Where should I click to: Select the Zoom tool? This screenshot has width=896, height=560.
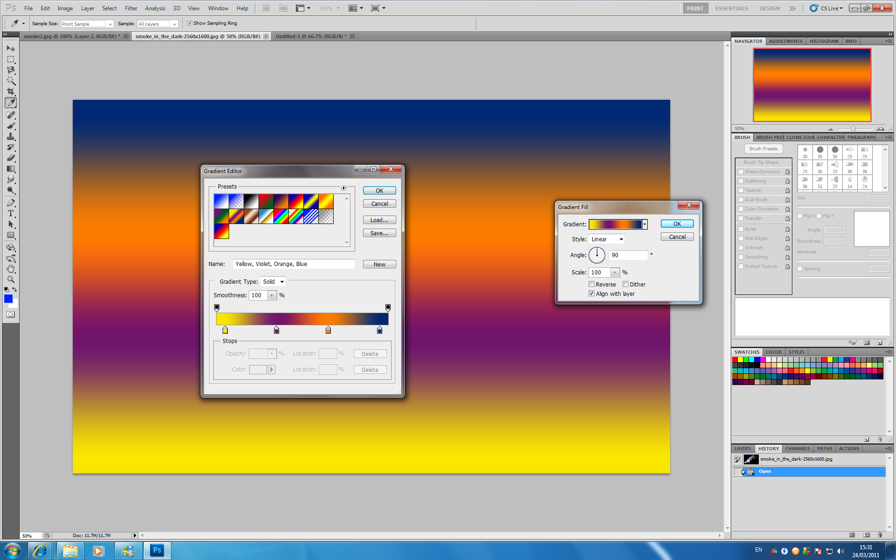coord(11,280)
